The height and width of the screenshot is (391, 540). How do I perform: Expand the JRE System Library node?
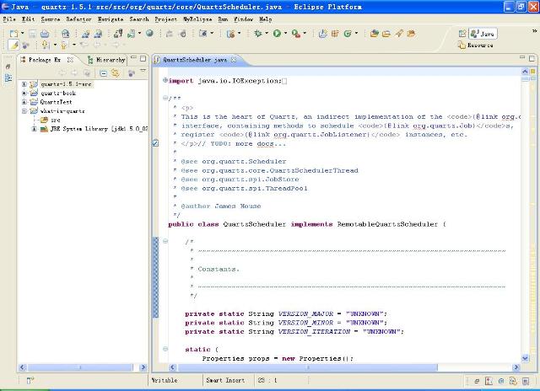coord(34,129)
